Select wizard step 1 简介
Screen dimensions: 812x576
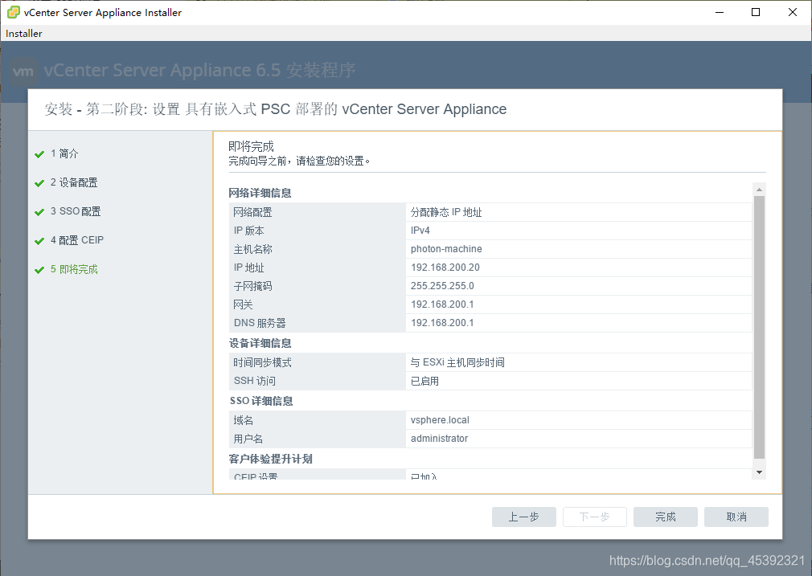click(x=64, y=153)
